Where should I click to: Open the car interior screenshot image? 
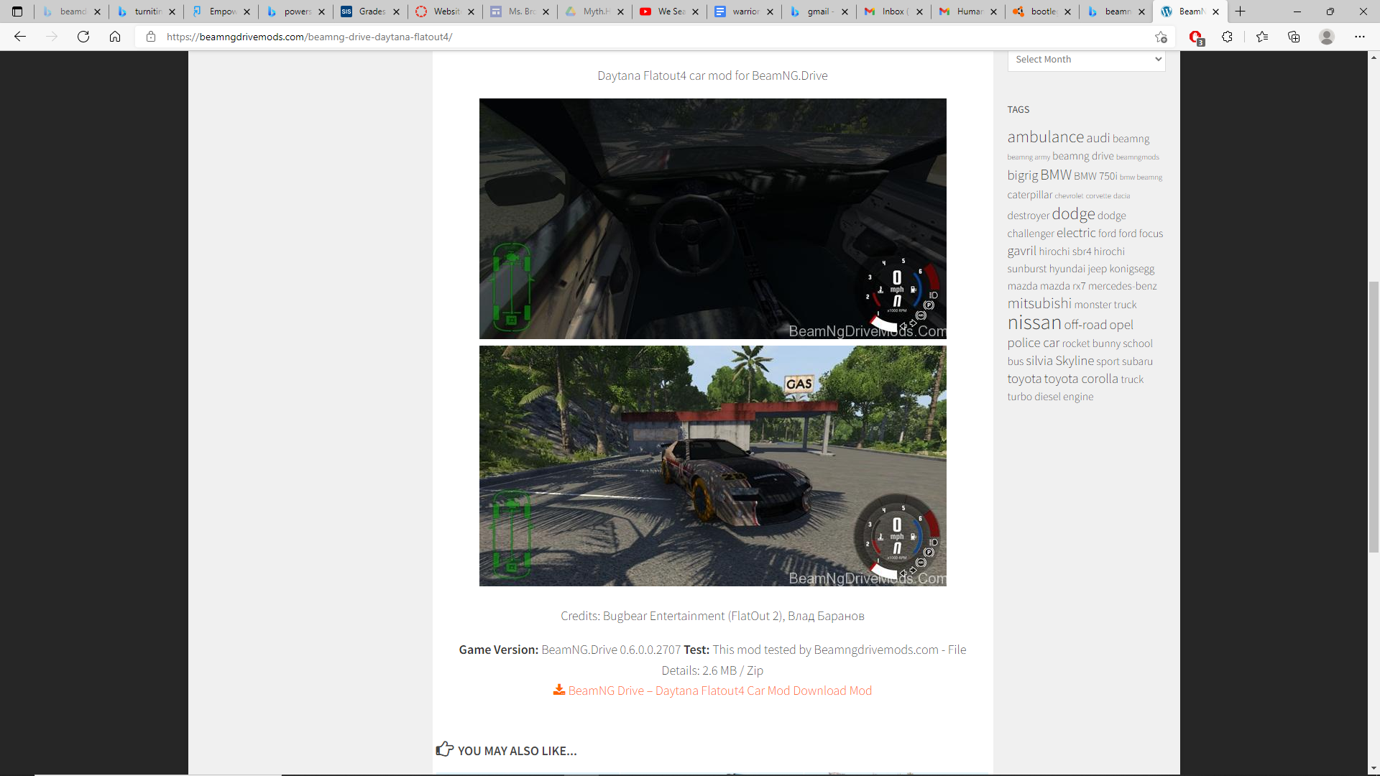tap(712, 218)
